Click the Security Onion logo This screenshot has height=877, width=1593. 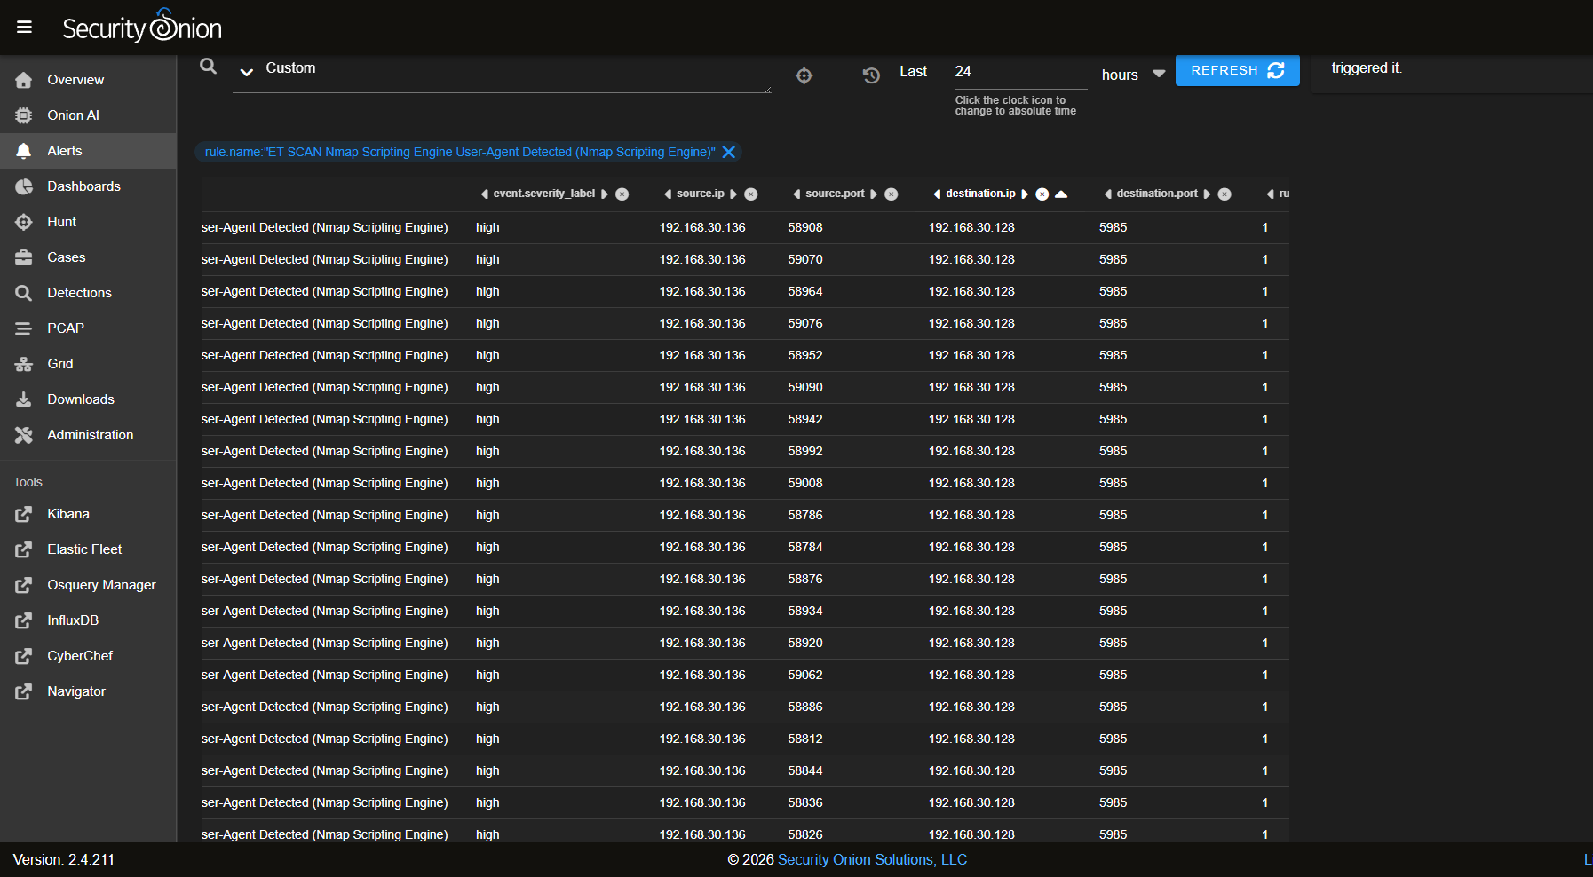(142, 27)
